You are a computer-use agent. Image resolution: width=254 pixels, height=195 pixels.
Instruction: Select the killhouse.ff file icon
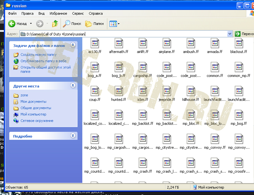pos(191,91)
